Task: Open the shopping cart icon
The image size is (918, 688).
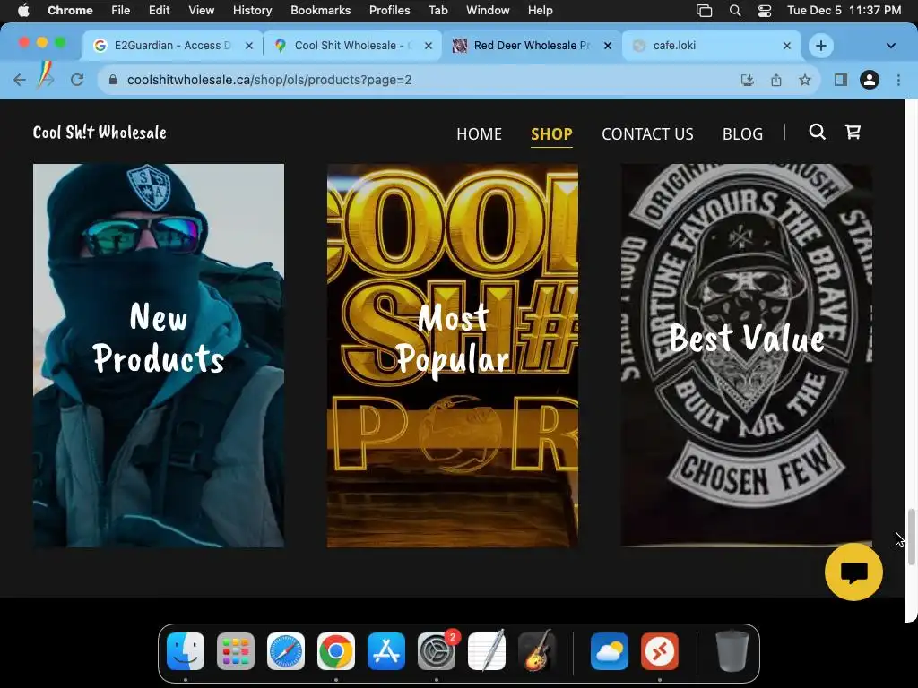Action: (x=853, y=133)
